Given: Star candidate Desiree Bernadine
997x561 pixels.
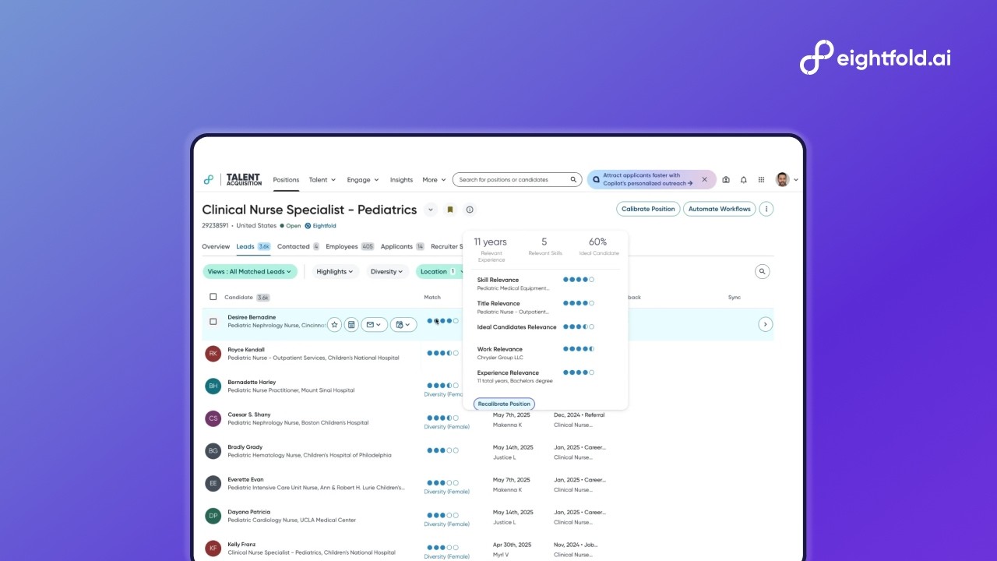Looking at the screenshot, I should [334, 324].
